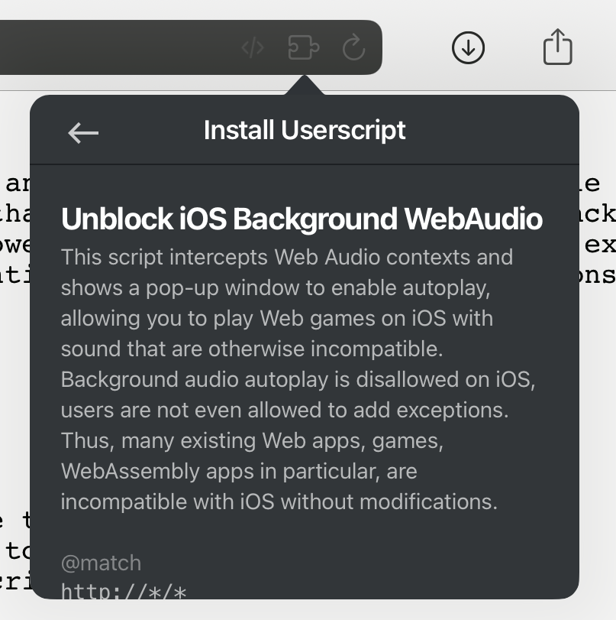Open Safari downloads with the arrow-circle icon
This screenshot has height=620, width=616.
[468, 47]
